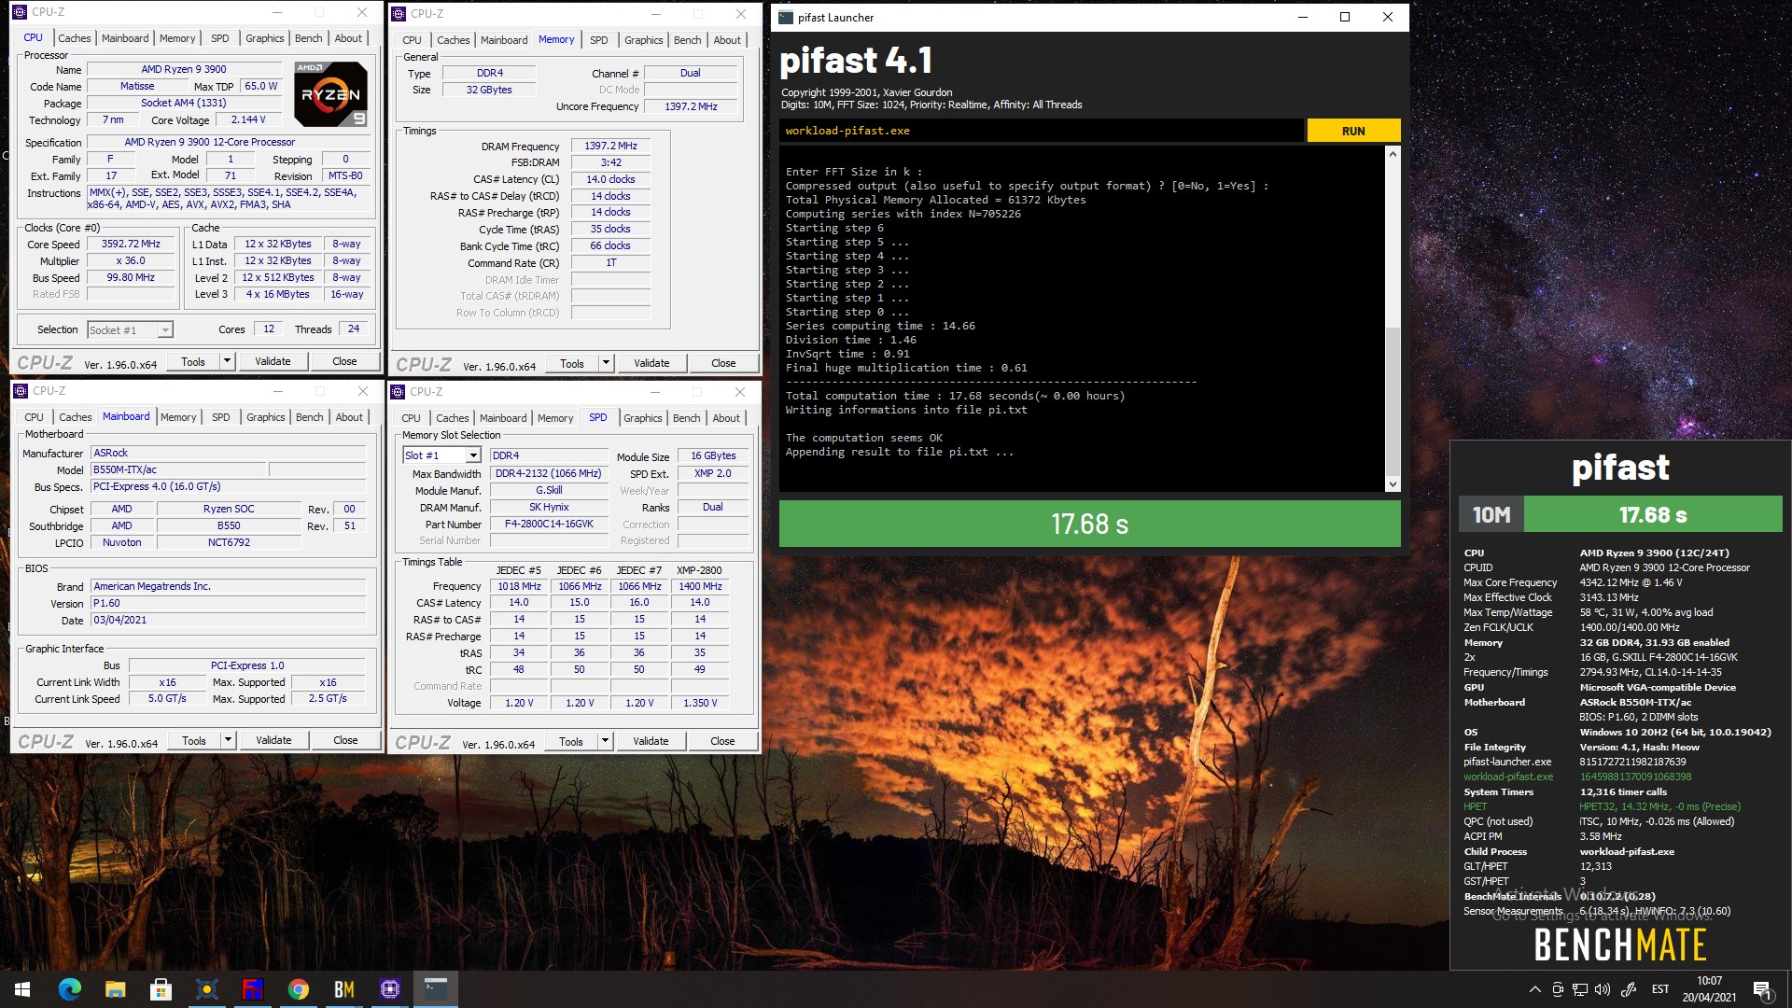1792x1008 pixels.
Task: Open Microsoft Store taskbar icon
Action: (161, 989)
